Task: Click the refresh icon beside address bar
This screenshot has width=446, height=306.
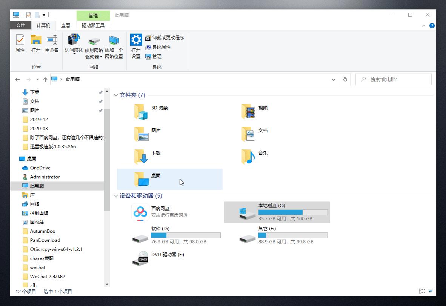Action: coord(345,79)
